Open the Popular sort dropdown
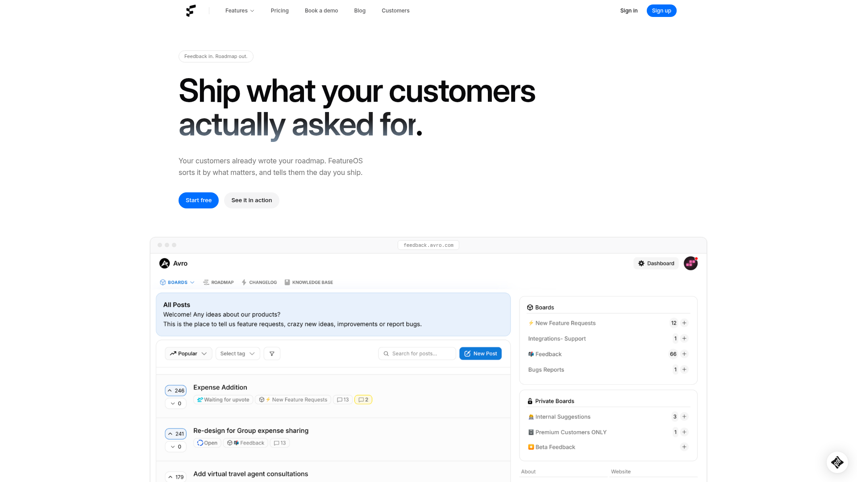The width and height of the screenshot is (857, 482). pos(188,353)
